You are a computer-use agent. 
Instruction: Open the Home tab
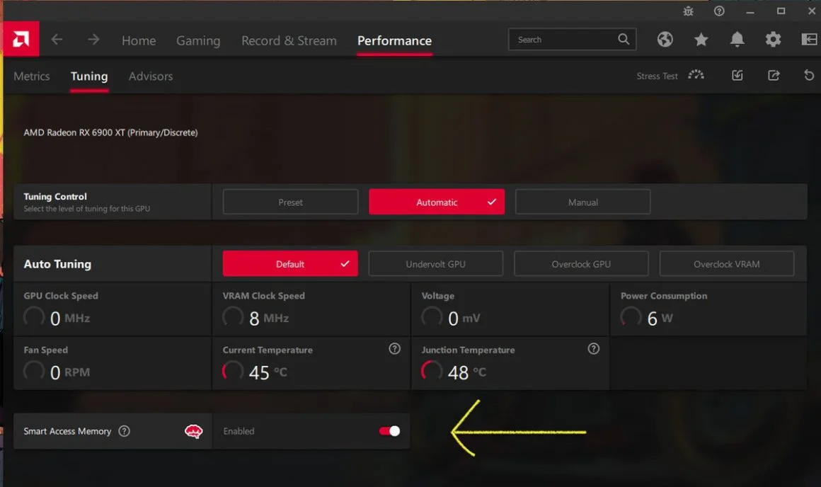[139, 40]
